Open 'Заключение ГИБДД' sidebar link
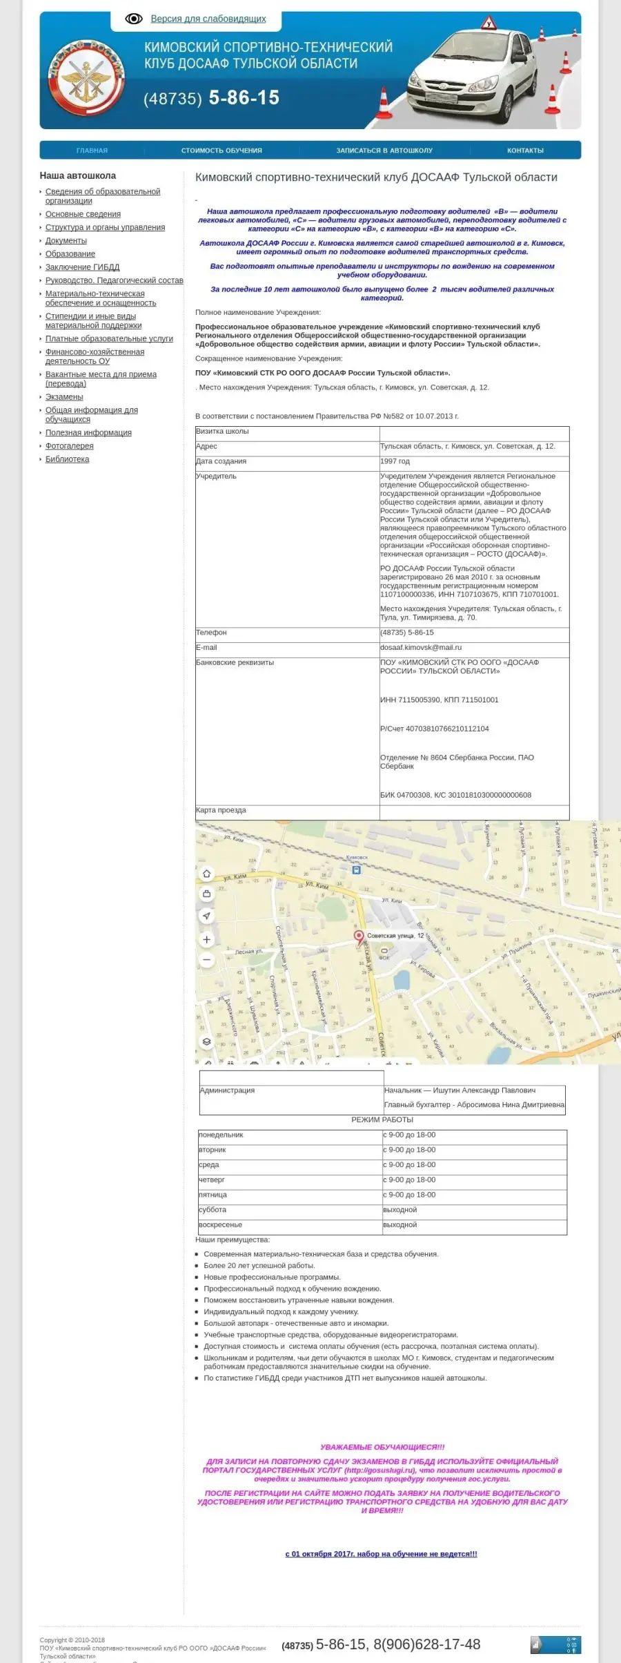Viewport: 621px width, 1663px height. 82,267
